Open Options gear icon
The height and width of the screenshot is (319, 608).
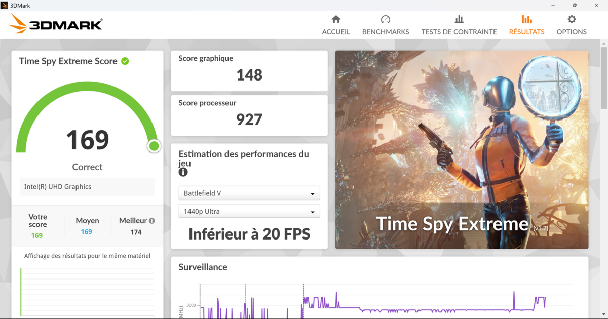coord(572,19)
